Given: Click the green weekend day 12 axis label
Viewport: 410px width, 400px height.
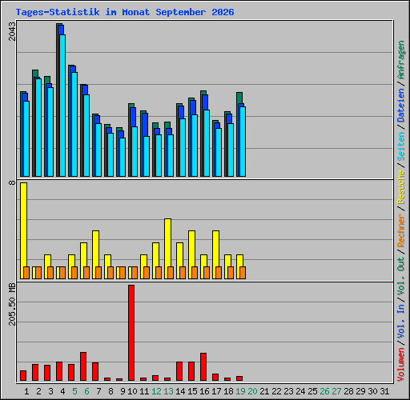Looking at the screenshot, I should click(156, 391).
